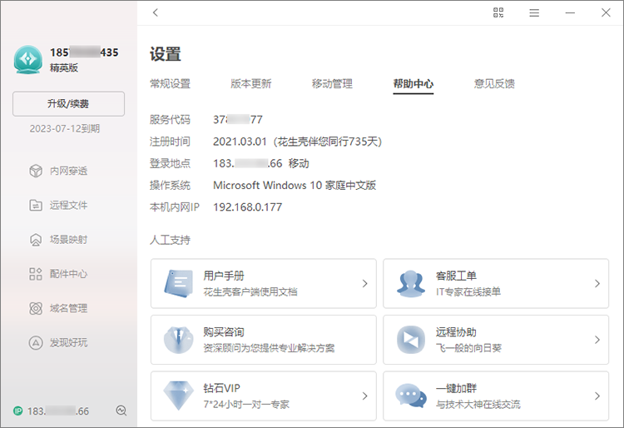Click the 域名管理 icon

tap(36, 308)
